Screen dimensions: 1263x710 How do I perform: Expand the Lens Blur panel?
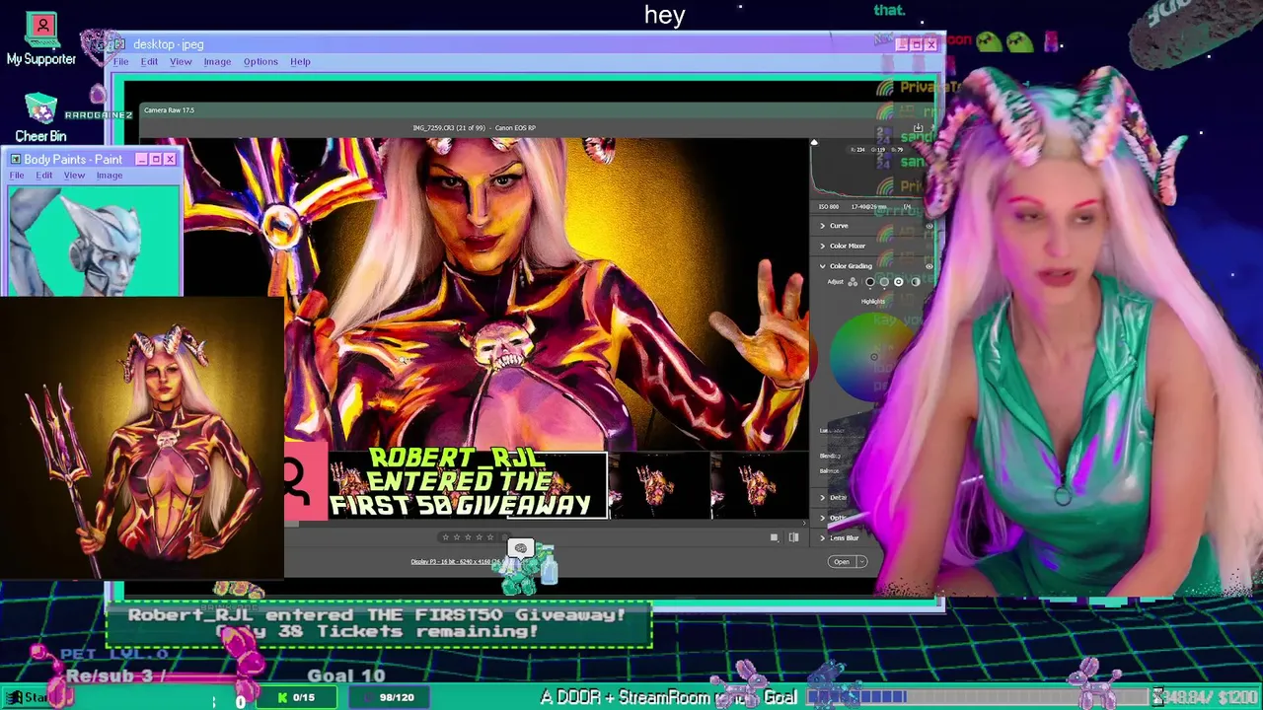[823, 537]
